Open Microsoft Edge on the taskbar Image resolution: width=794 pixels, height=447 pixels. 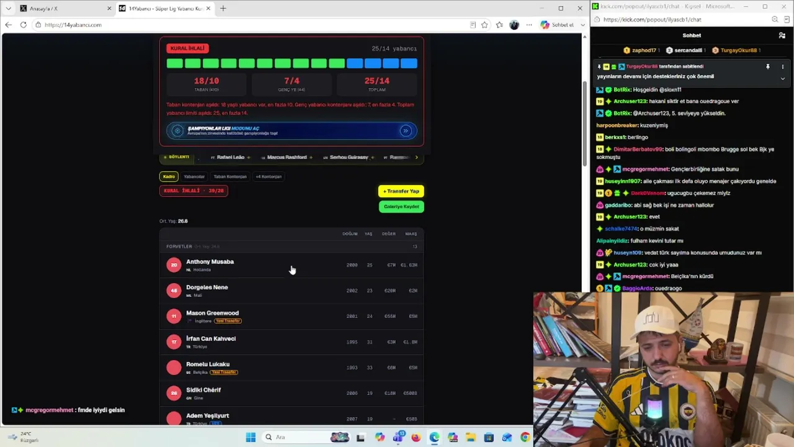434,438
